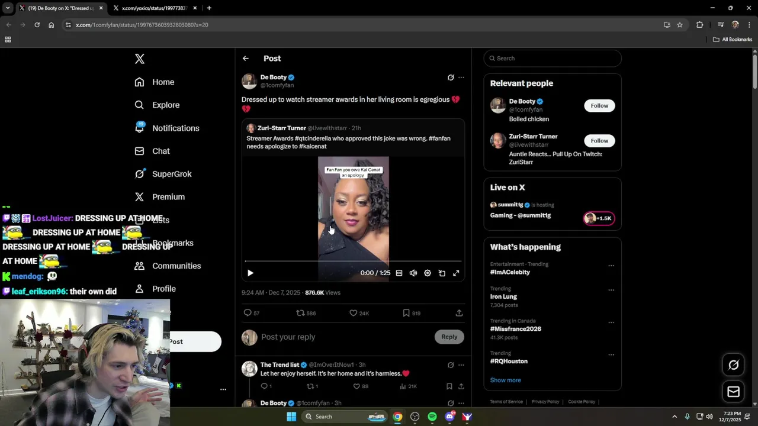Share the main post
758x426 pixels.
click(x=459, y=313)
